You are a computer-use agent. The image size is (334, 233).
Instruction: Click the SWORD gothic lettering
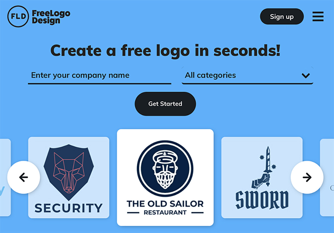pos(262,200)
